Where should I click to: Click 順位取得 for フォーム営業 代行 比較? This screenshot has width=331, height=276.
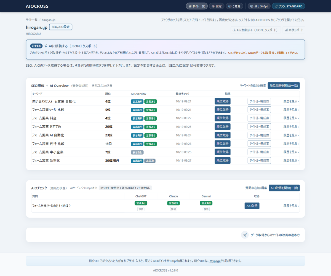pyautogui.click(x=223, y=144)
